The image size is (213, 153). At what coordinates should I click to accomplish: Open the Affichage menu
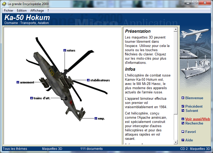37,11
